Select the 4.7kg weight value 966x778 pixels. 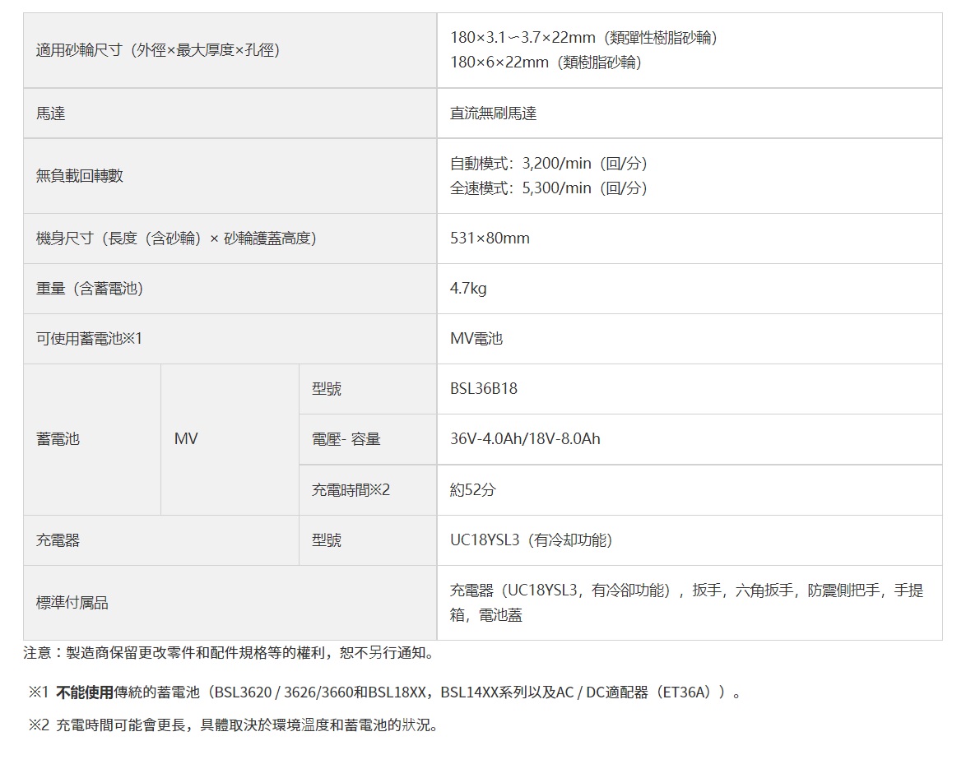click(468, 289)
